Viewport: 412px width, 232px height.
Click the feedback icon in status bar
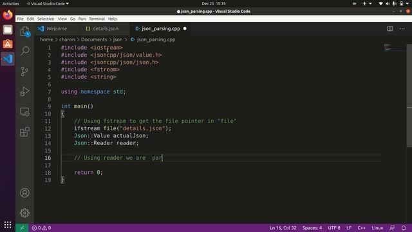(x=392, y=227)
